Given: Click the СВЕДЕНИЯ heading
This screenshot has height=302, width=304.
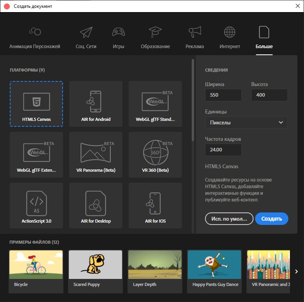Looking at the screenshot, I should 216,70.
